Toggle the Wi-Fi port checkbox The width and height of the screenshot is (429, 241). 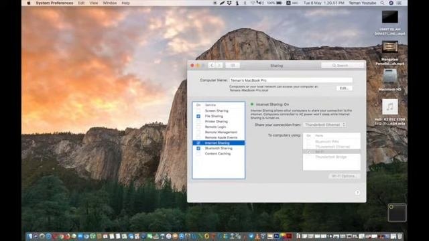[308, 152]
